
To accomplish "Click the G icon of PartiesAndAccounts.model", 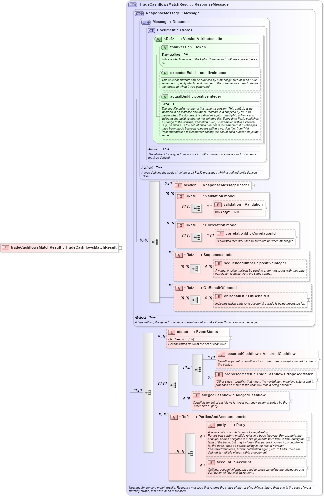I will tap(174, 417).
